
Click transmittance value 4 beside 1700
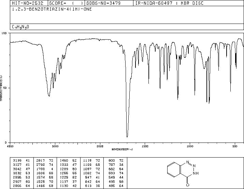point(52,169)
